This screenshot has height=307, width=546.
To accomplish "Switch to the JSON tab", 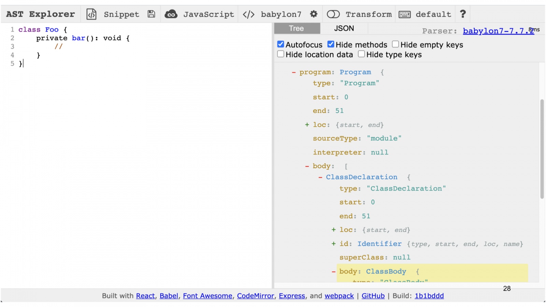I will pyautogui.click(x=344, y=29).
